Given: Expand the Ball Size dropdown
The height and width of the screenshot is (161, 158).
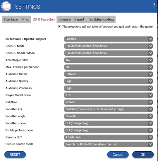Looking at the screenshot, I should [x=109, y=102].
